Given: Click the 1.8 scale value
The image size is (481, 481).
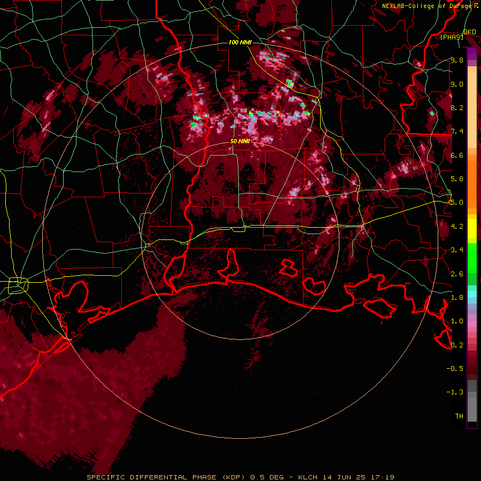Looking at the screenshot, I should point(457,298).
